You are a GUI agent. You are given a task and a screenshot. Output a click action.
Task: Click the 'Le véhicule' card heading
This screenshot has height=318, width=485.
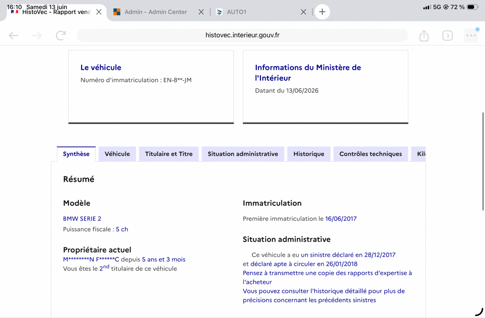(101, 67)
